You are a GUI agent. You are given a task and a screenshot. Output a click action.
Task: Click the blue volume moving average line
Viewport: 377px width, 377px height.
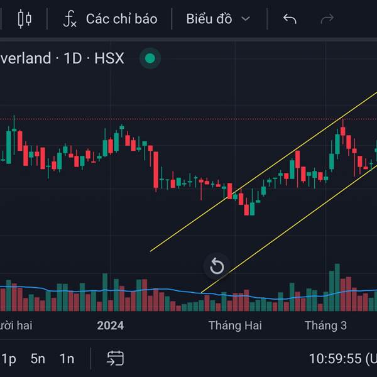pos(126,290)
